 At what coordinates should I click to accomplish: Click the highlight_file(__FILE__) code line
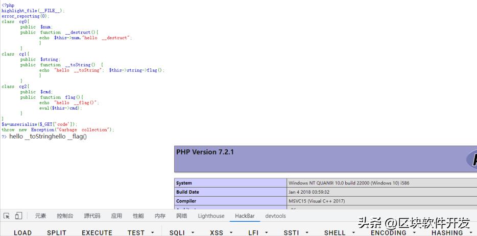tap(33, 11)
